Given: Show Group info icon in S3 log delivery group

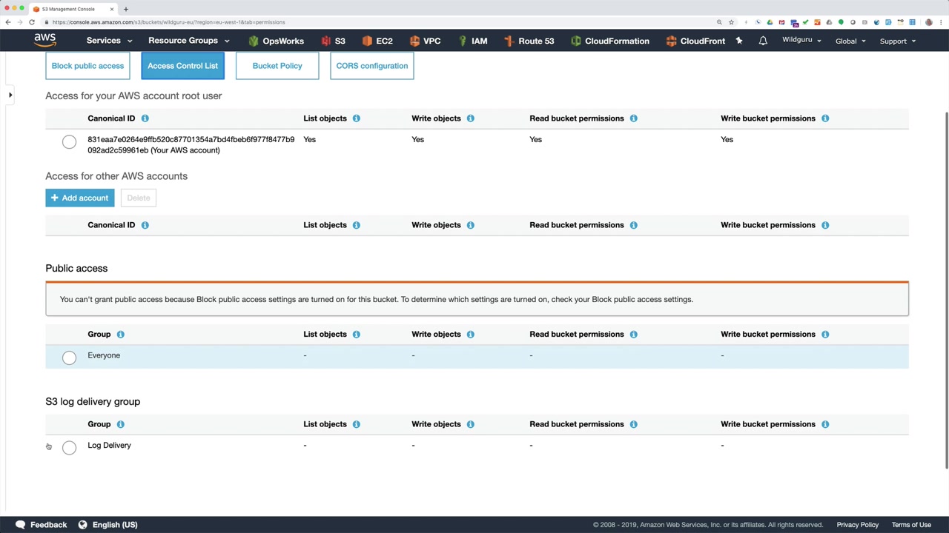Looking at the screenshot, I should click(x=120, y=424).
